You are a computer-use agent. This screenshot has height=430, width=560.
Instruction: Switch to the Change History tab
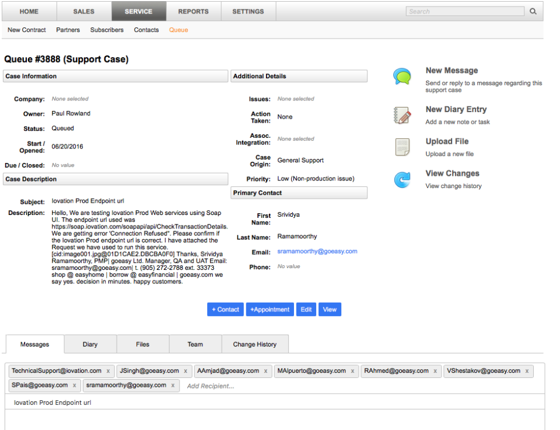[255, 344]
